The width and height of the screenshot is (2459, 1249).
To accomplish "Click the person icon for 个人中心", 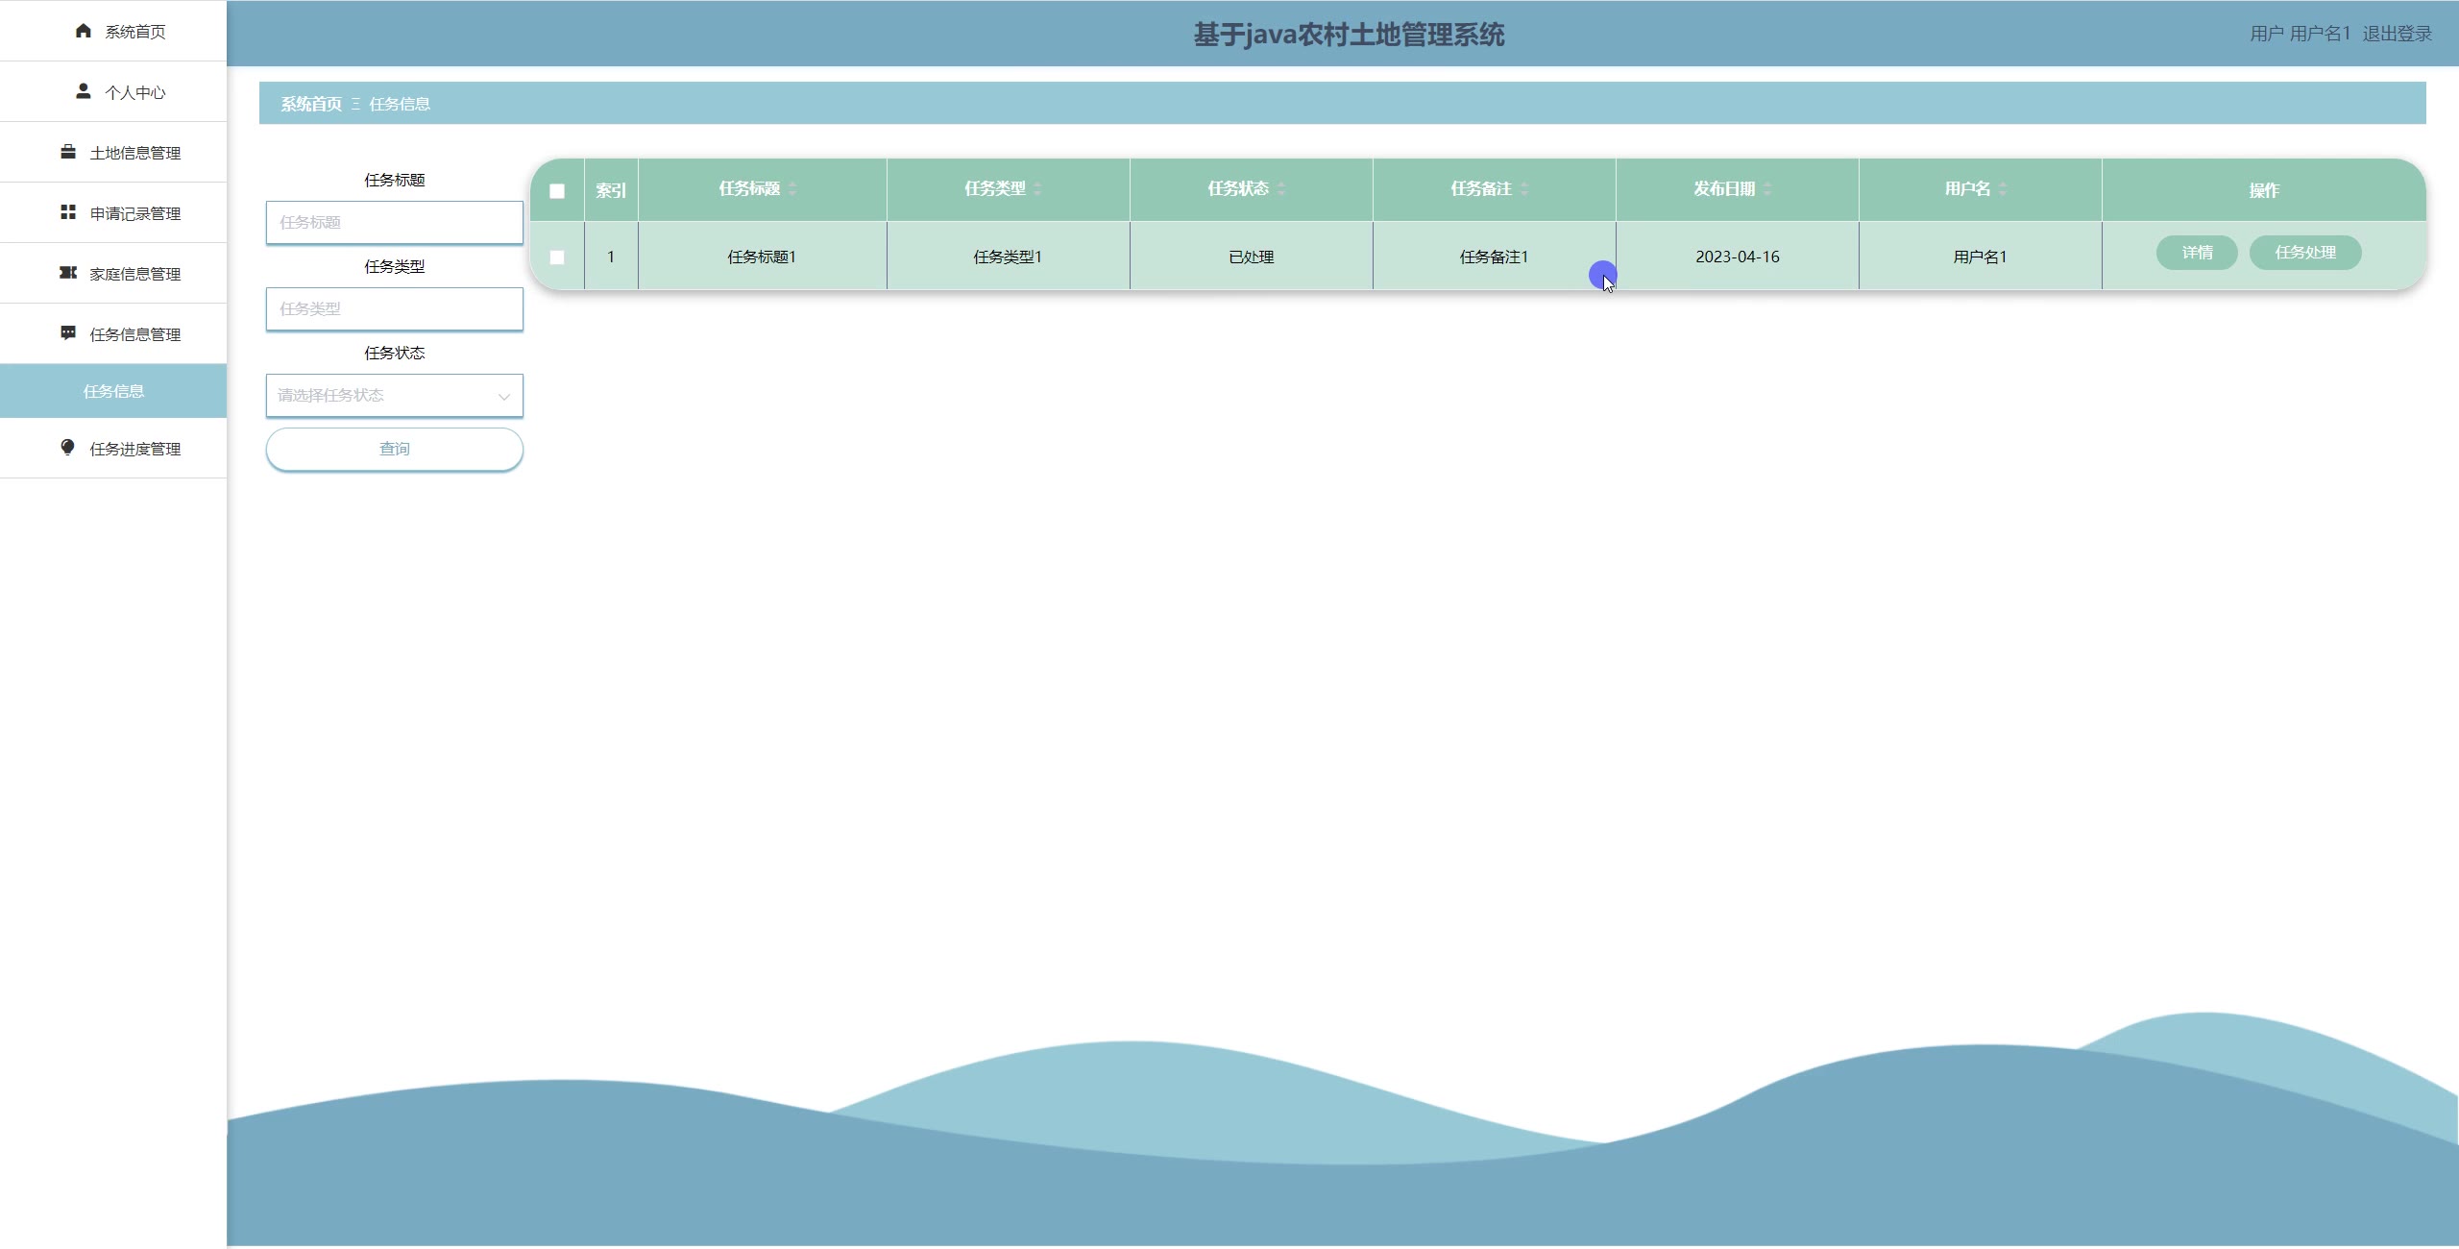I will coord(84,91).
